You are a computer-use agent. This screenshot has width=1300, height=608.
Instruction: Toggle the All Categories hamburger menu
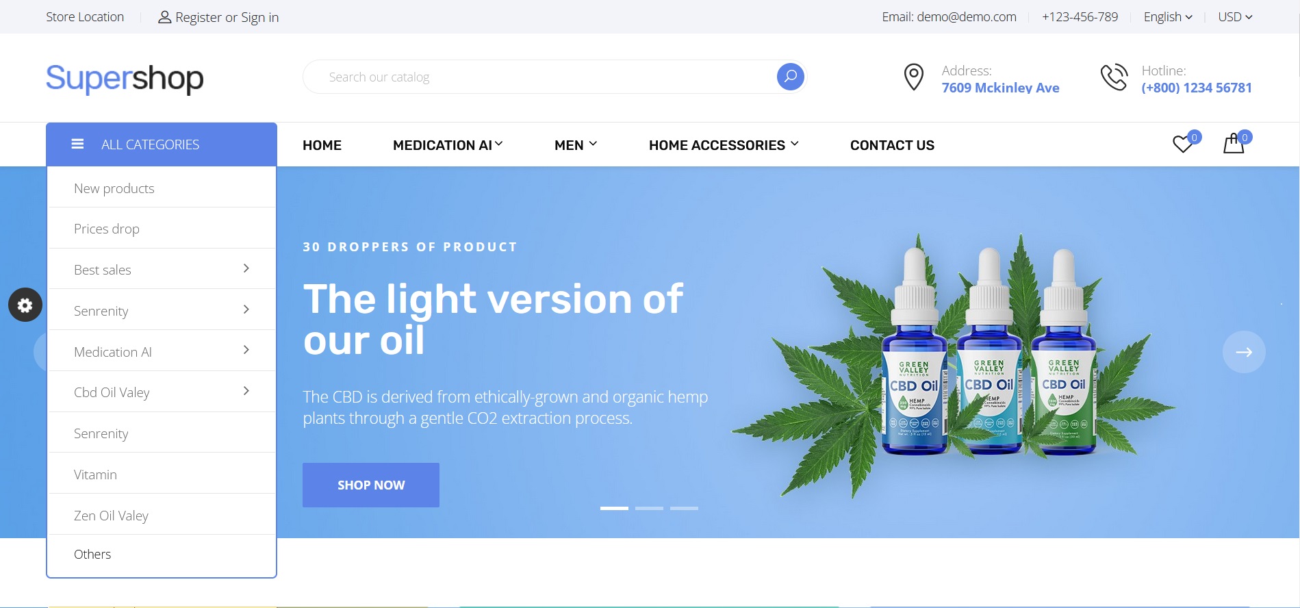point(77,144)
